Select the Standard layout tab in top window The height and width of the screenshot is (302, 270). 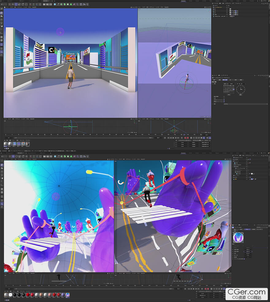(183, 1)
